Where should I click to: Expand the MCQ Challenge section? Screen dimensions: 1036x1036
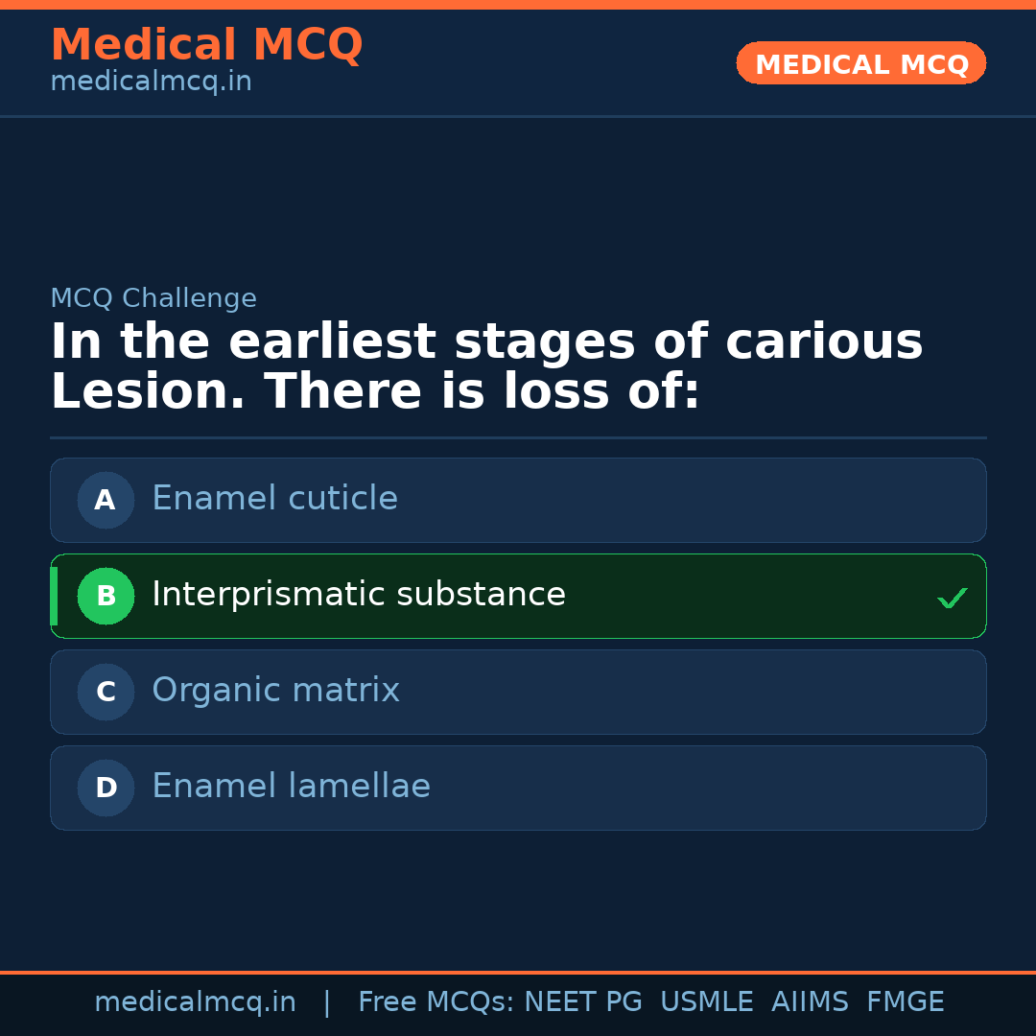tap(153, 298)
